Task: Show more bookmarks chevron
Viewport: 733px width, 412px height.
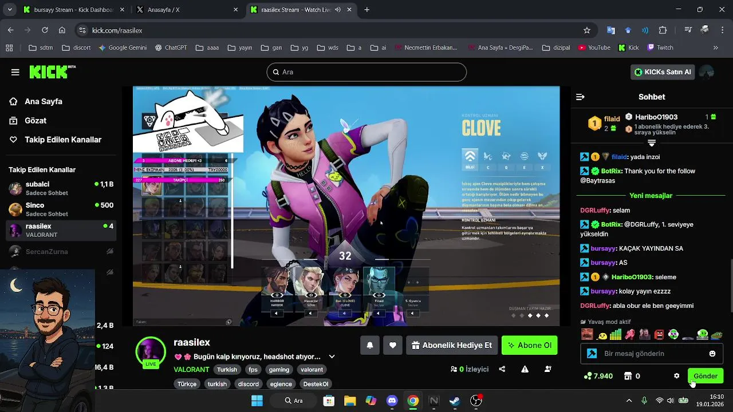Action: pyautogui.click(x=716, y=47)
